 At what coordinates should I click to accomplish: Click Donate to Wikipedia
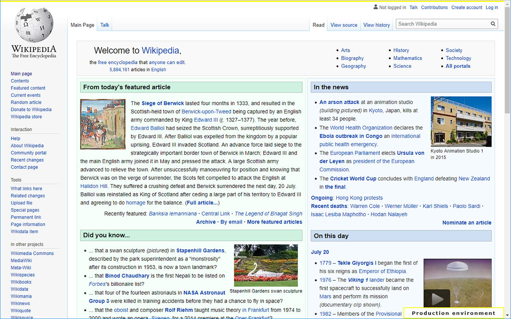coord(31,110)
